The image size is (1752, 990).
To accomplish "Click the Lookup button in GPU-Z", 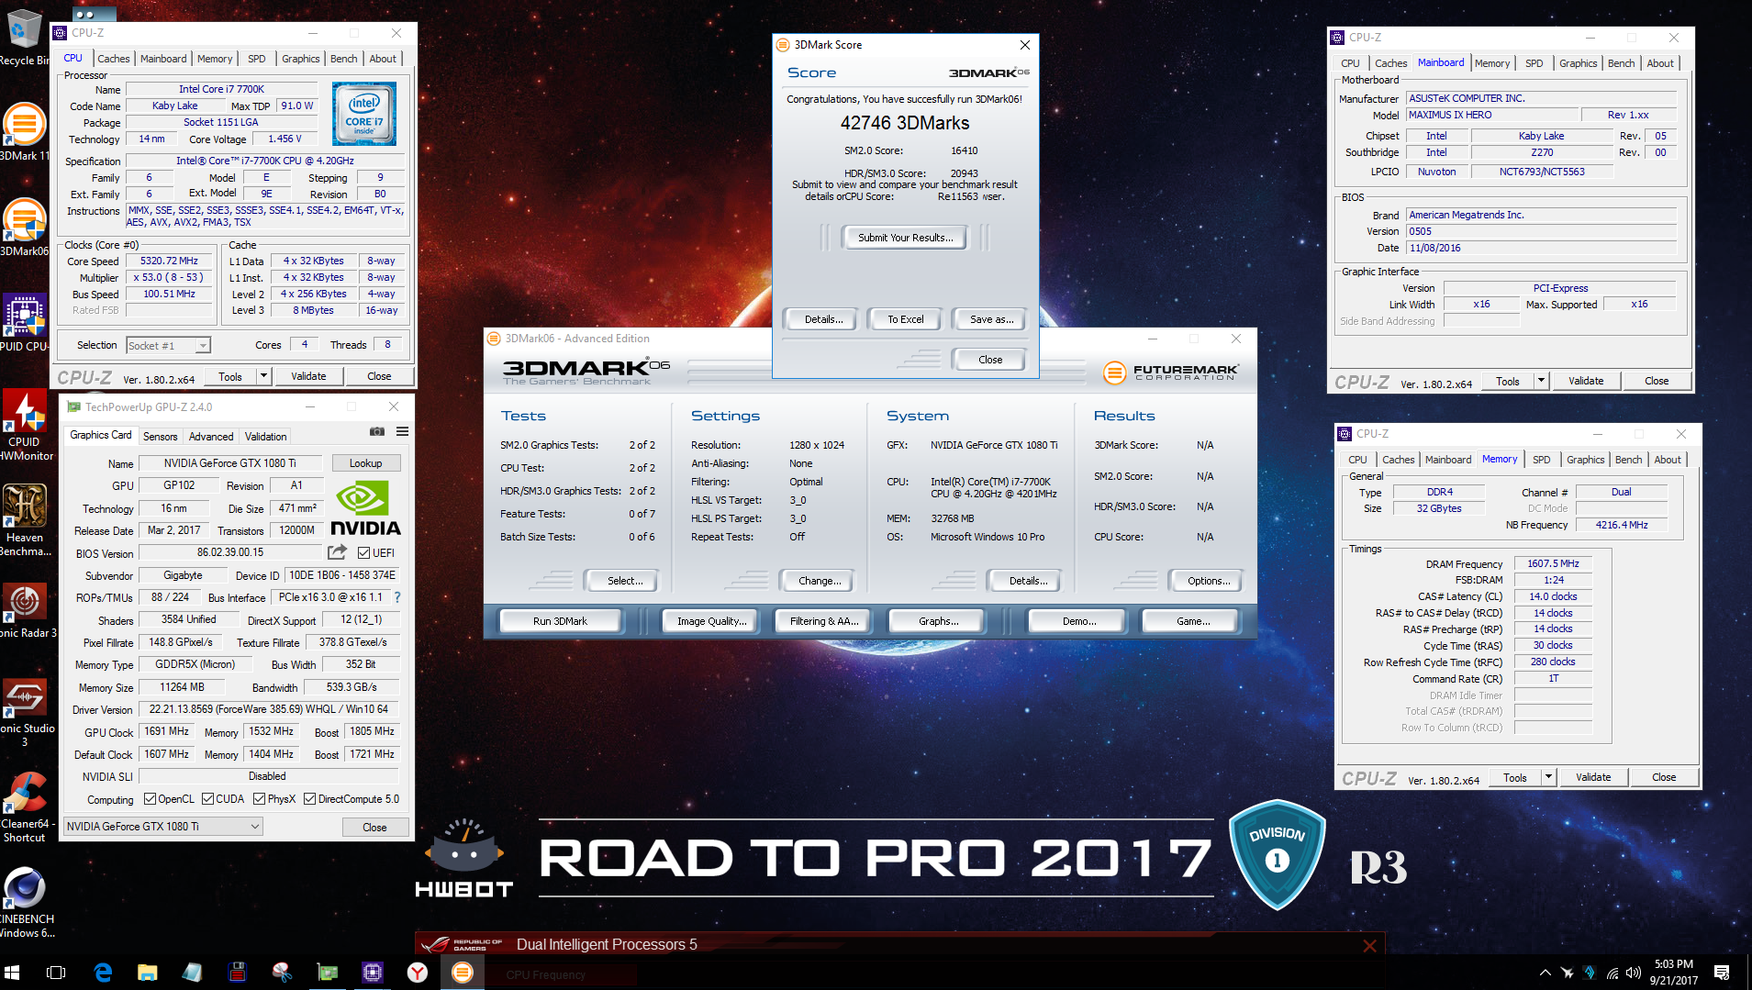I will point(365,463).
